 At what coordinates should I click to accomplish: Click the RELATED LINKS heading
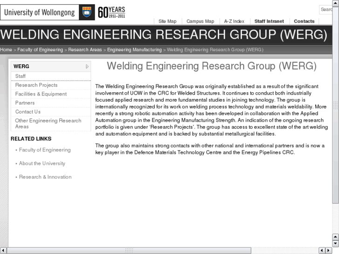31,139
